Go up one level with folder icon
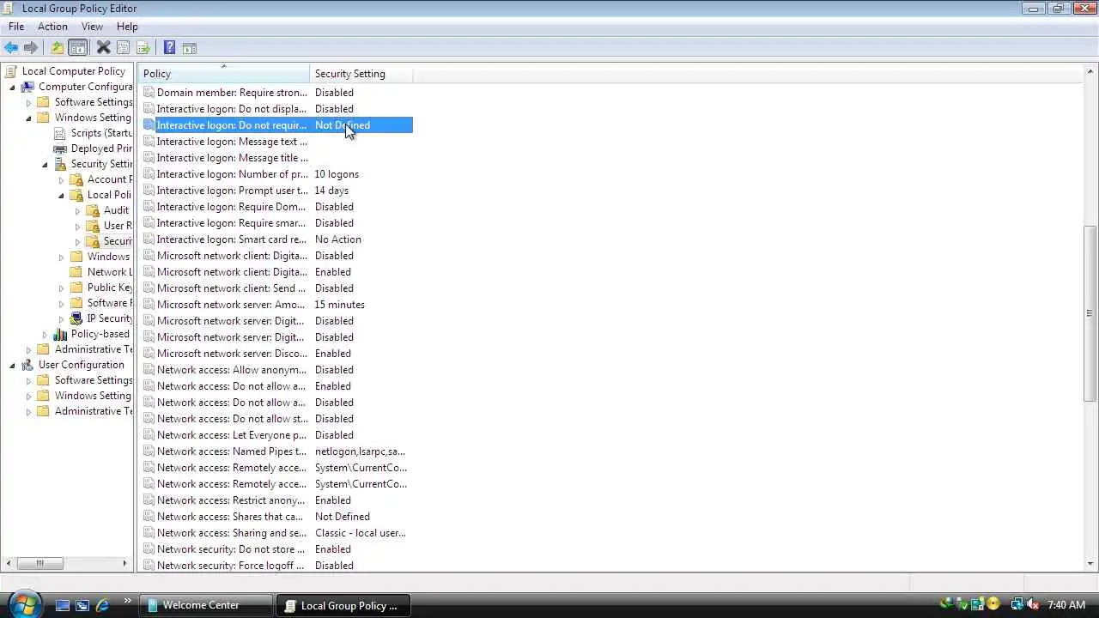 57,48
